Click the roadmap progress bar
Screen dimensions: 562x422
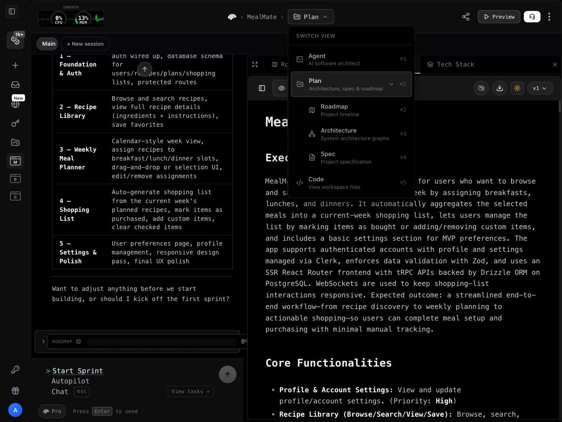click(162, 342)
